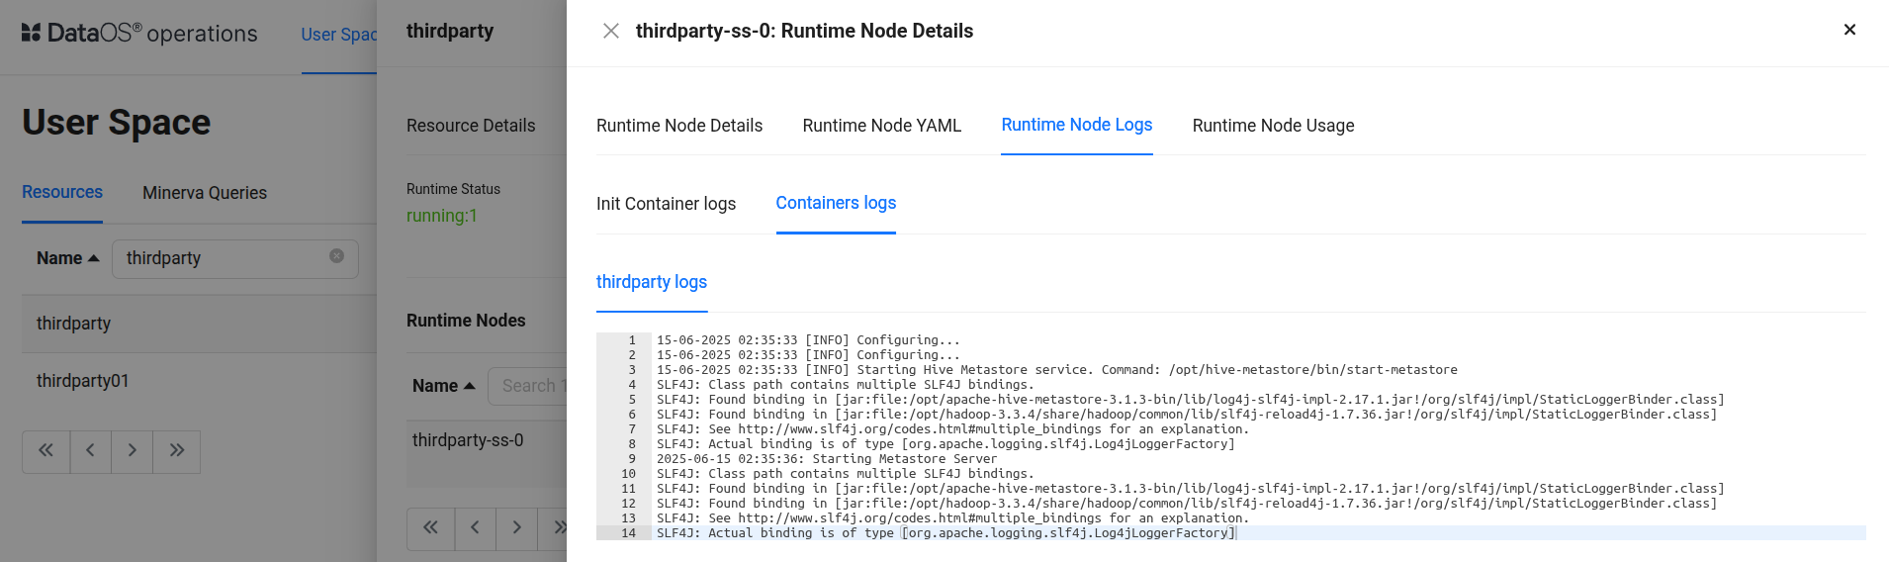
Task: Jump to last page of Resources list
Action: (x=177, y=451)
